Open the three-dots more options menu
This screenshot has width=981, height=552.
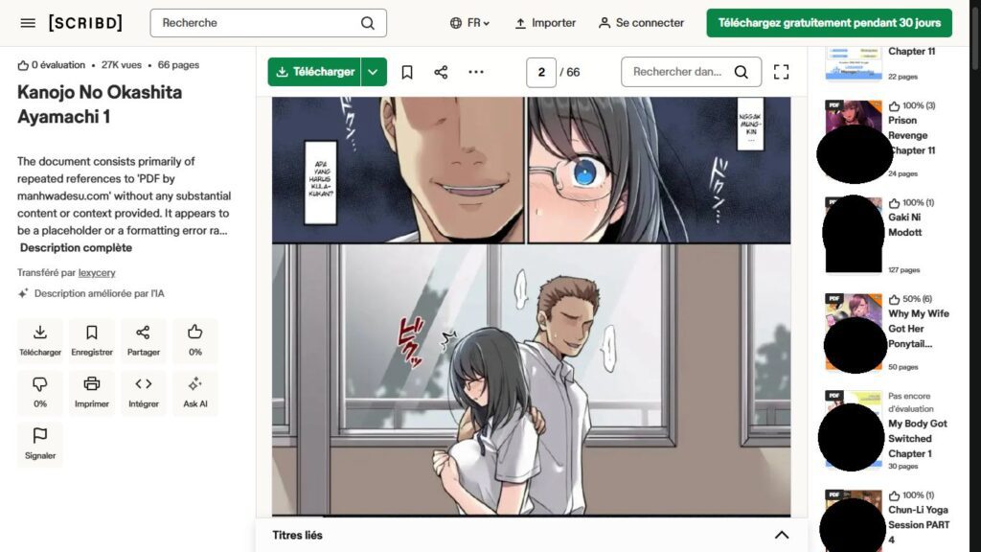(x=476, y=72)
